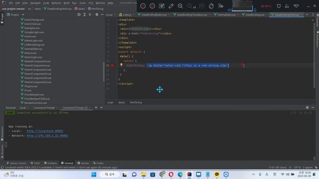The image size is (319, 179).
Task: Toggle the pen visibility eye icon in recorder
Action: pos(220,6)
